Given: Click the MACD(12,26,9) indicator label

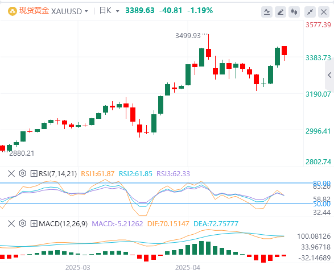Looking at the screenshot, I should coord(63,224).
